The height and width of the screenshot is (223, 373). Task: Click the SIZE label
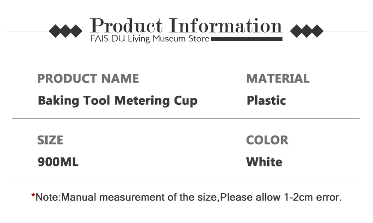50,140
